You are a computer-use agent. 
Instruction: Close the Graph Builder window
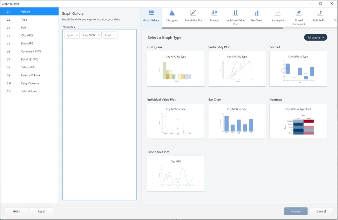click(x=332, y=4)
